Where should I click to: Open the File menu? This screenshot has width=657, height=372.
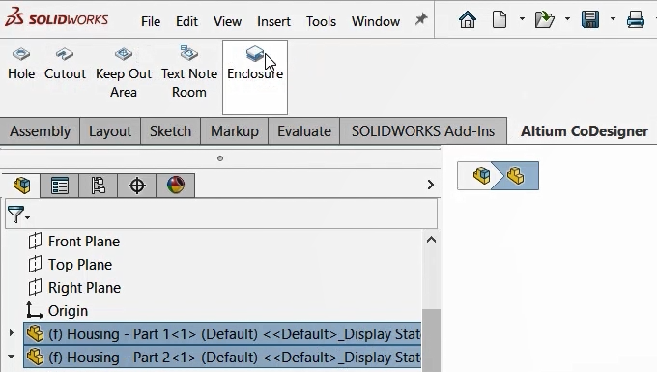pyautogui.click(x=151, y=21)
